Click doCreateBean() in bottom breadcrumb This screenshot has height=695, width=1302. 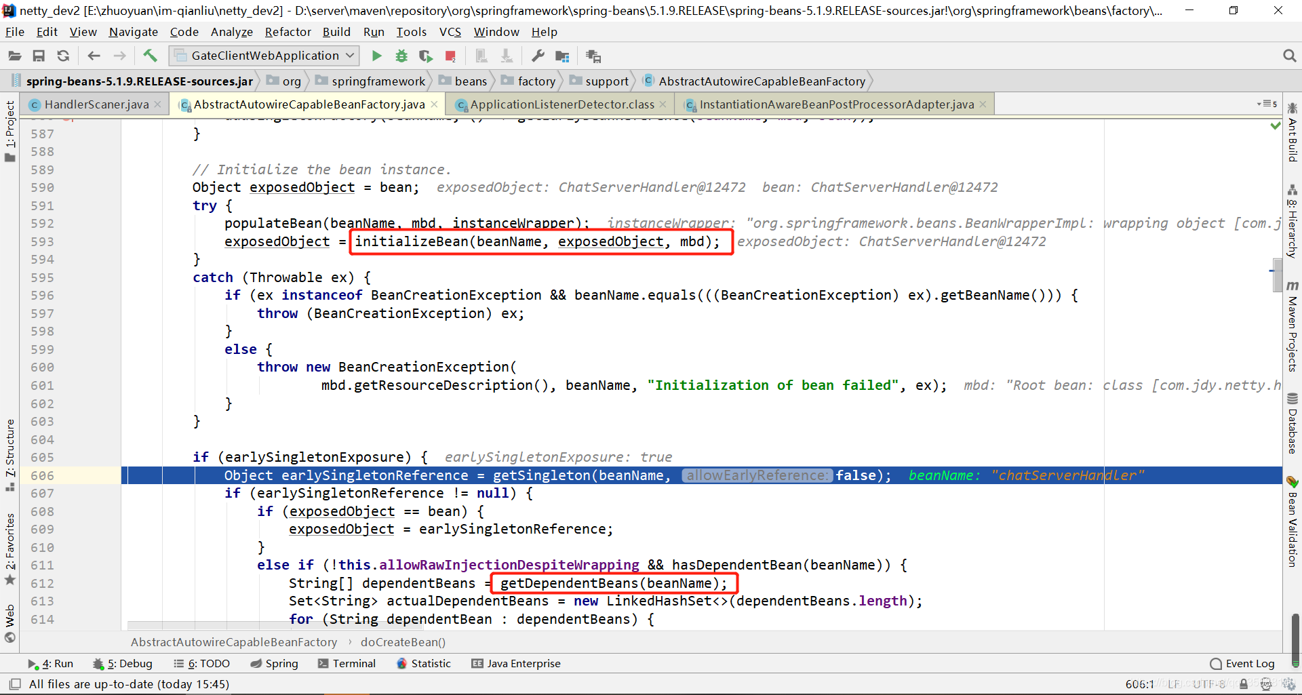click(x=403, y=642)
